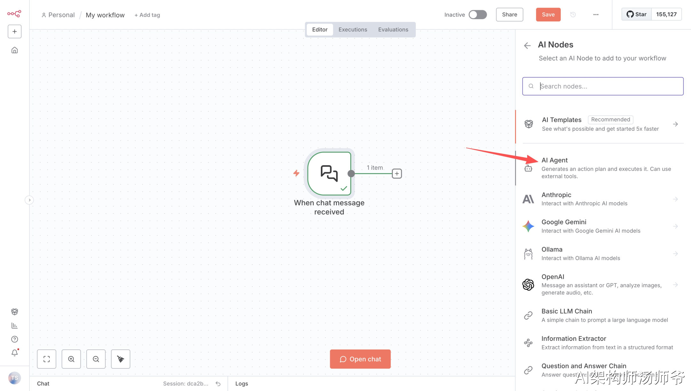691x391 pixels.
Task: Click the Open chat button
Action: (x=360, y=359)
